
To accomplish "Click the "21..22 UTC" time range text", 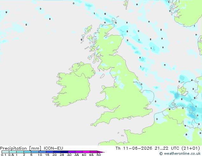I will click(167, 148).
